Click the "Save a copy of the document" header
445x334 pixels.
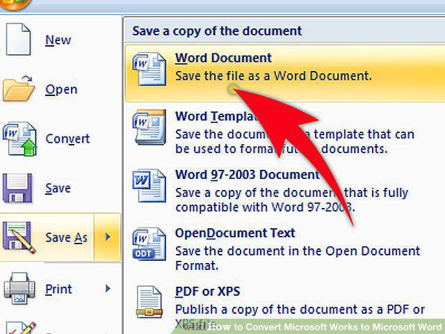pyautogui.click(x=217, y=31)
